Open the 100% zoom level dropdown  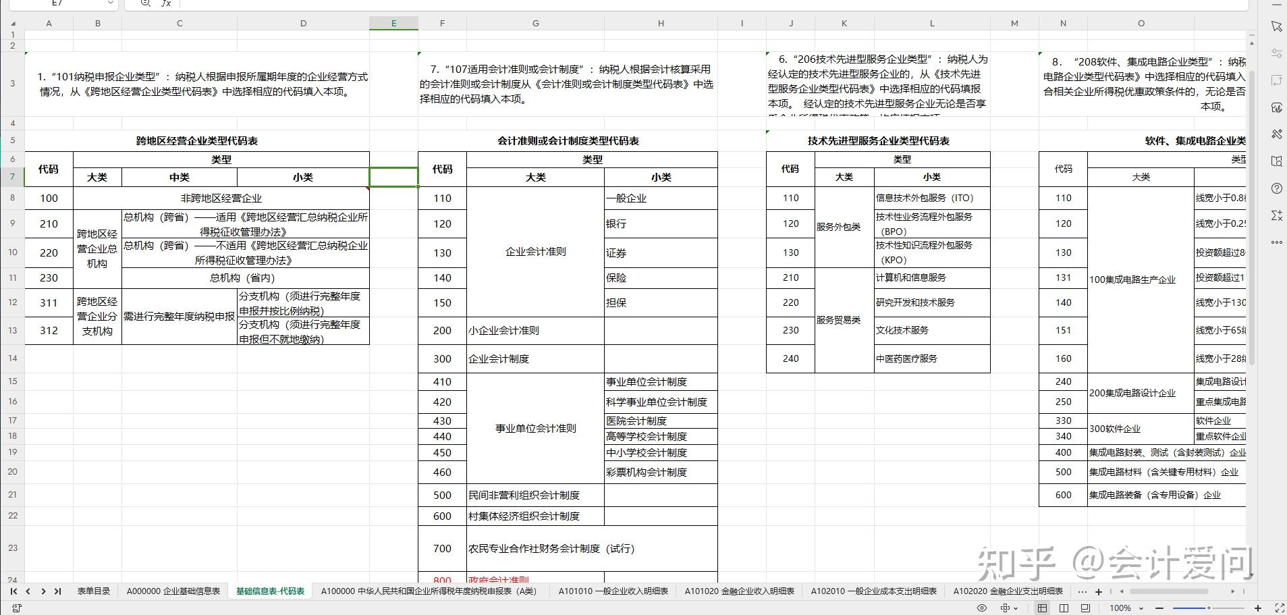point(1125,608)
